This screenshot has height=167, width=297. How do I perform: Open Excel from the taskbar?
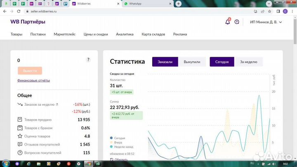(98, 164)
